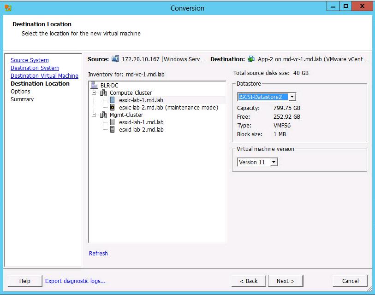Click the VMFS6 type value
This screenshot has width=375, height=295.
click(x=282, y=126)
